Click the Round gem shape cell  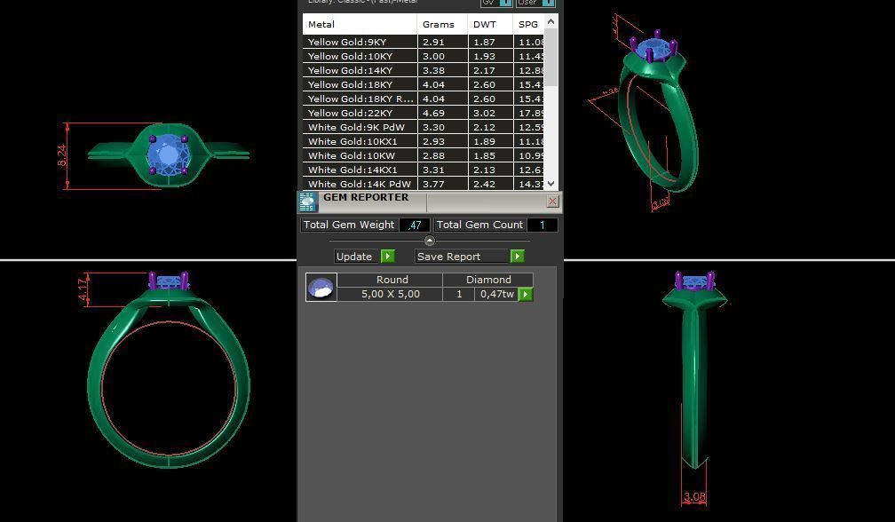click(390, 280)
